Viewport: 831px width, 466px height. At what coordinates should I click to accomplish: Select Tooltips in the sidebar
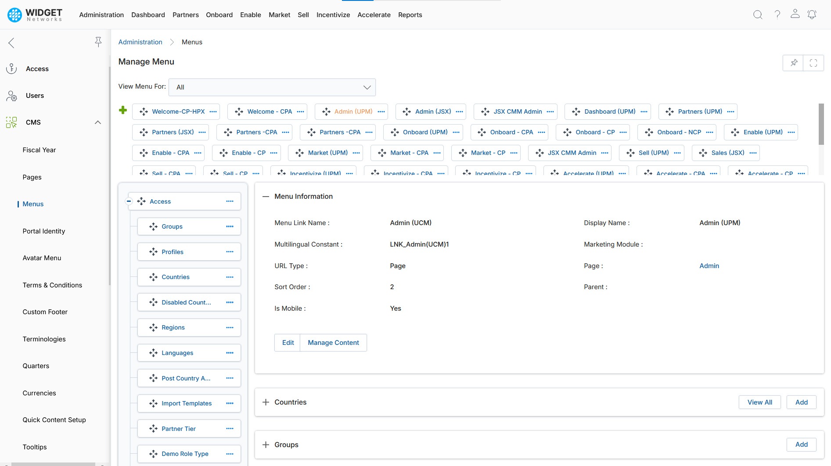35,447
